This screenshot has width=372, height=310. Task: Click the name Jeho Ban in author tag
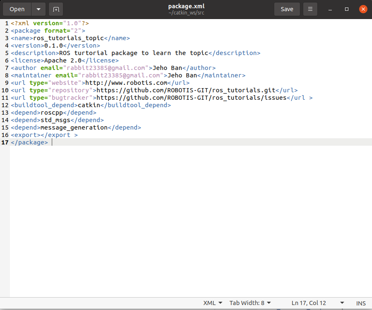pos(167,68)
